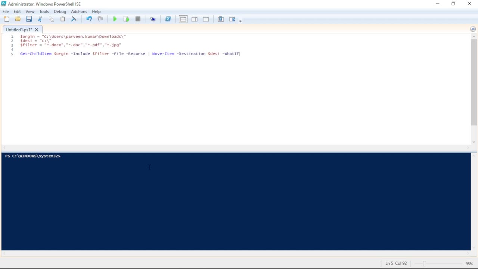Run the script with green play button
The image size is (478, 269).
click(115, 19)
